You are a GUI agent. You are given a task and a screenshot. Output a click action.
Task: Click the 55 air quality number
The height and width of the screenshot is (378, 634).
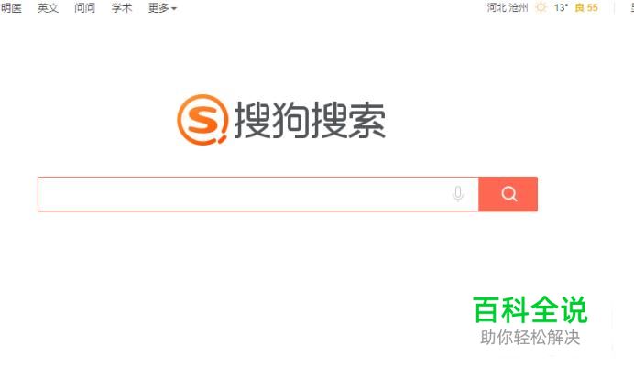(593, 7)
